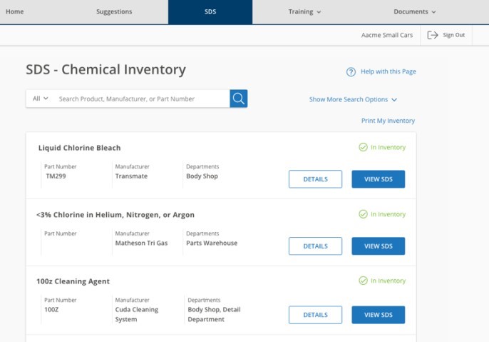This screenshot has width=489, height=342.
Task: Open the Training menu dropdown
Action: coord(304,12)
